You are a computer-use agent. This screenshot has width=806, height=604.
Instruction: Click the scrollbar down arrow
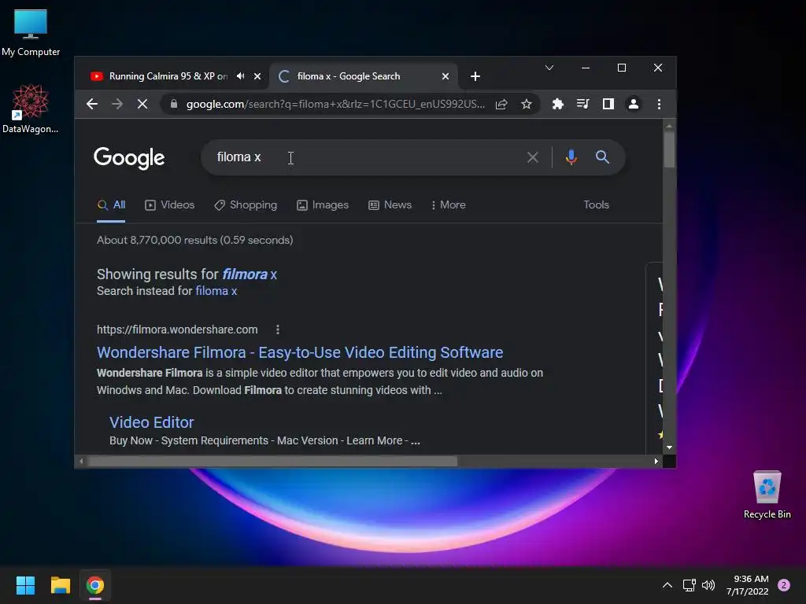(669, 447)
